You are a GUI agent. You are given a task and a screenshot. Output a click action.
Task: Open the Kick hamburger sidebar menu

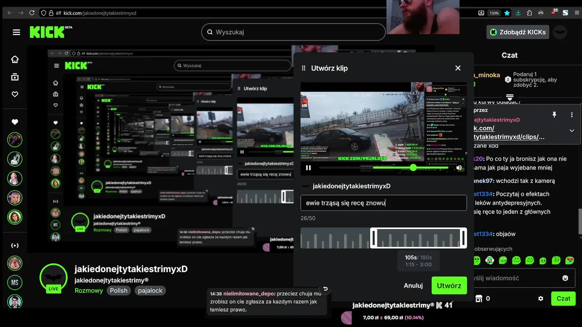point(16,32)
